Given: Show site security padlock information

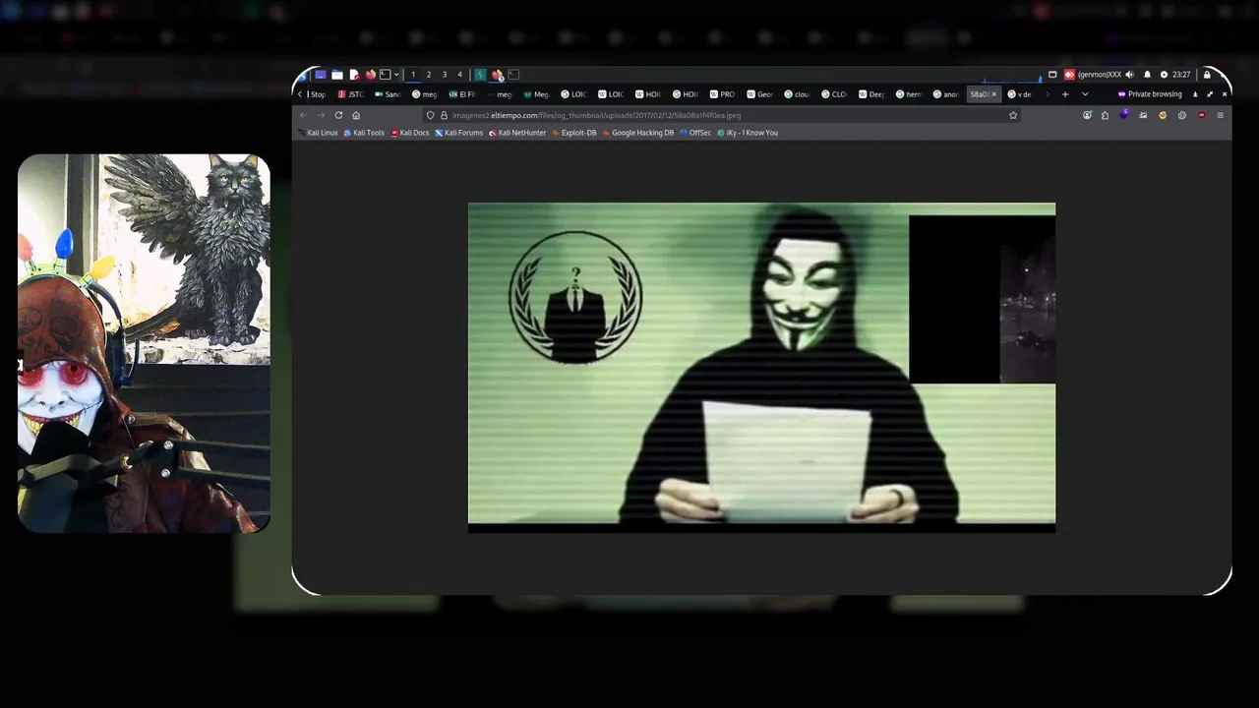Looking at the screenshot, I should (x=444, y=115).
